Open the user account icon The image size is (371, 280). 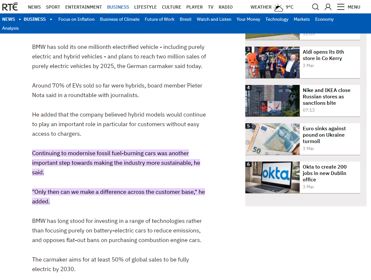tap(328, 7)
